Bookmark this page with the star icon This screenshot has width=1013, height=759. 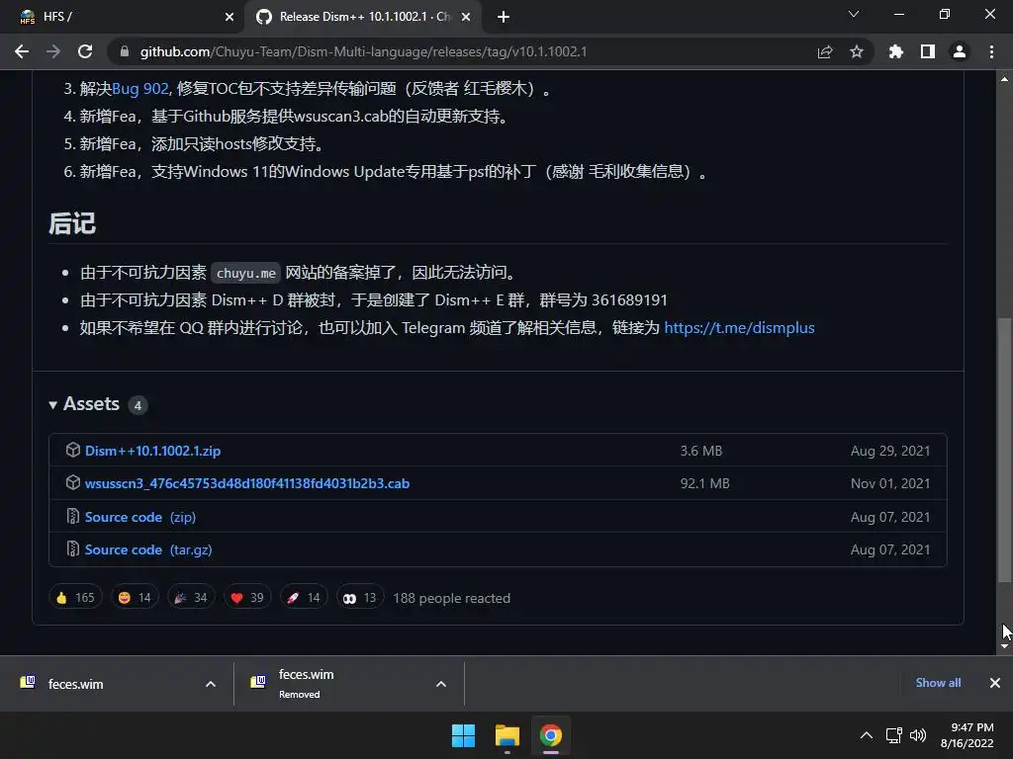tap(857, 51)
